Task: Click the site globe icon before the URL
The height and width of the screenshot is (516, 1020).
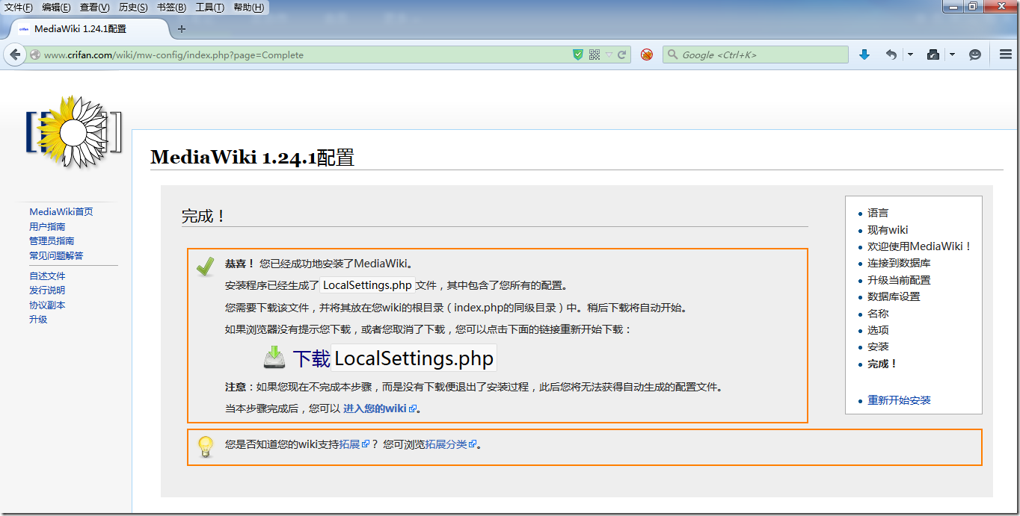Action: (34, 55)
